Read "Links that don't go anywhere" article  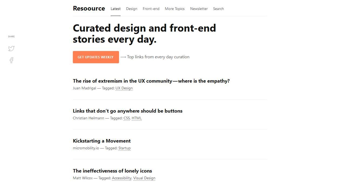point(128,111)
